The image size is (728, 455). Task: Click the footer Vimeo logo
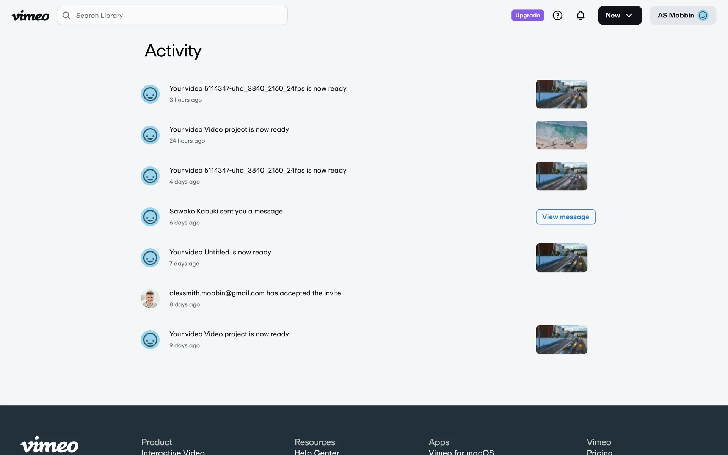click(49, 445)
